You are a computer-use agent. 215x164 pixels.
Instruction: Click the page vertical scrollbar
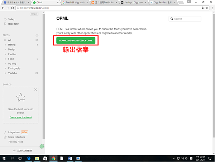(x=214, y=75)
